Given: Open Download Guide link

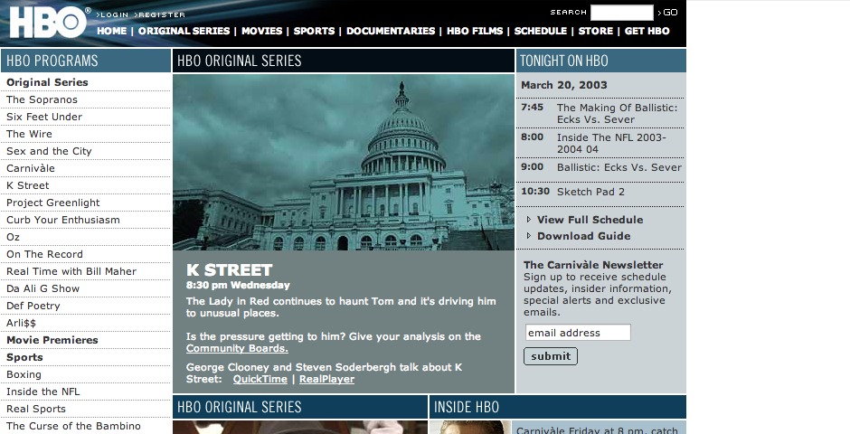Looking at the screenshot, I should pyautogui.click(x=584, y=236).
